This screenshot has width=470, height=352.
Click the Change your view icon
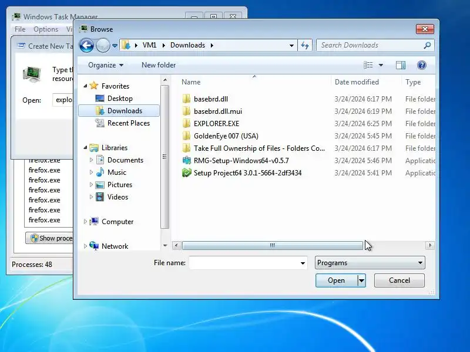(x=368, y=65)
